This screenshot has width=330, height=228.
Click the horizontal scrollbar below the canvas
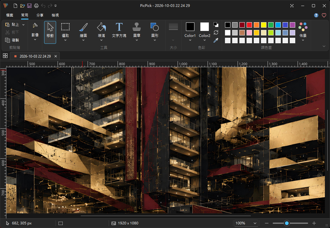pyautogui.click(x=166, y=216)
